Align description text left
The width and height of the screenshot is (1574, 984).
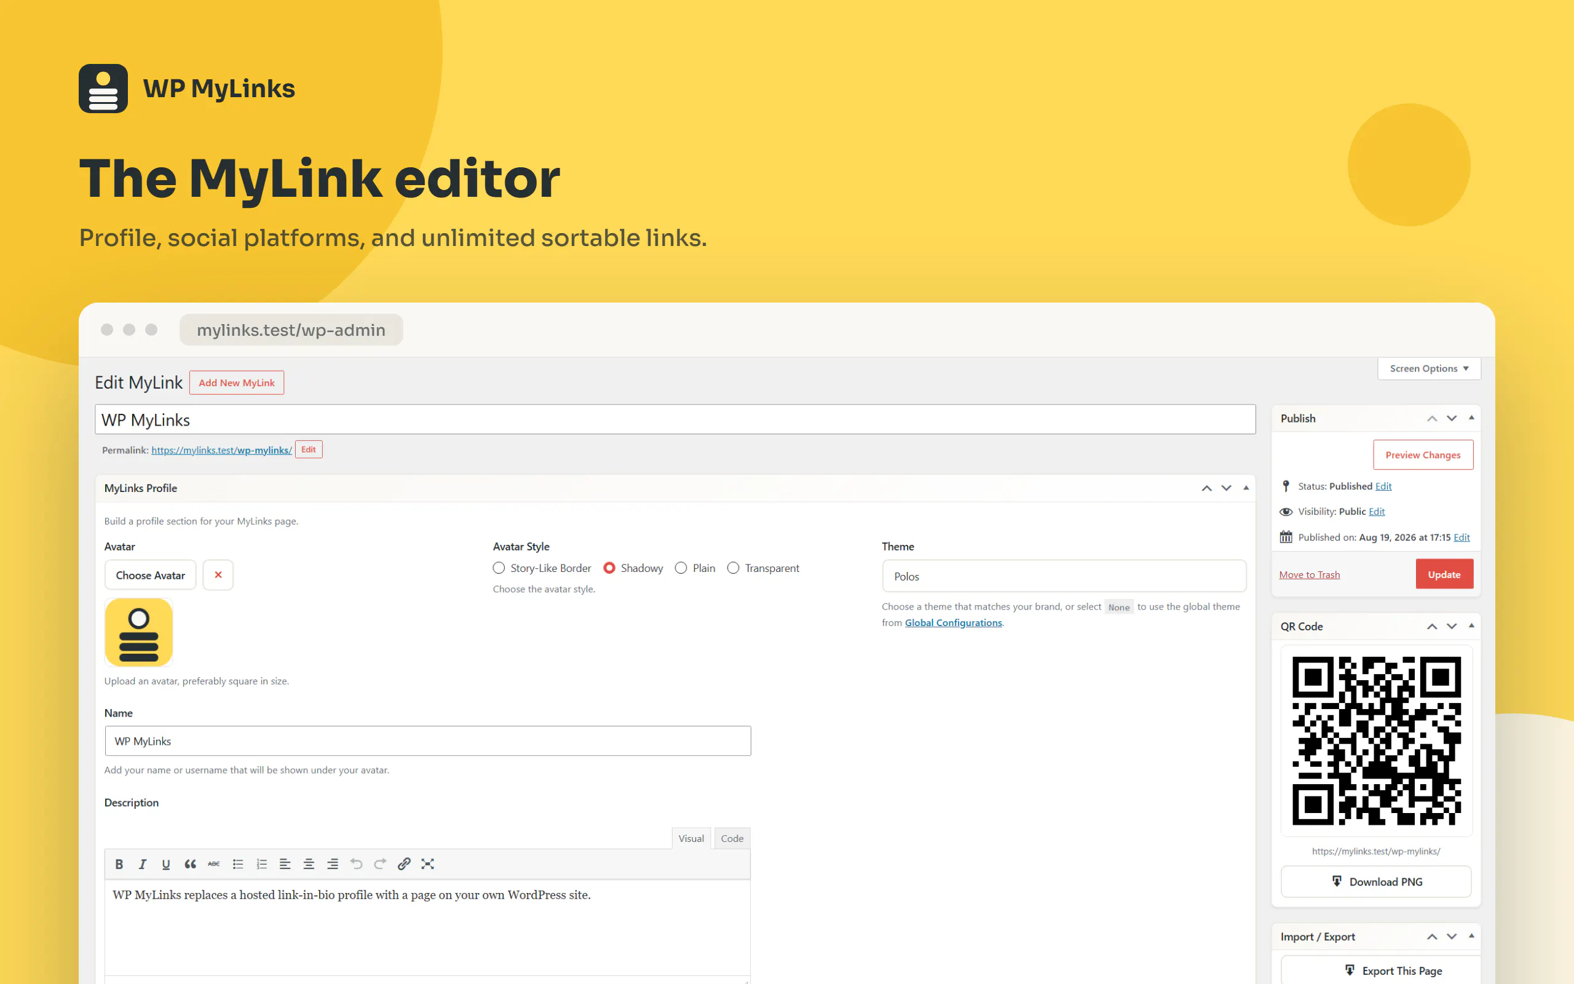pyautogui.click(x=285, y=863)
